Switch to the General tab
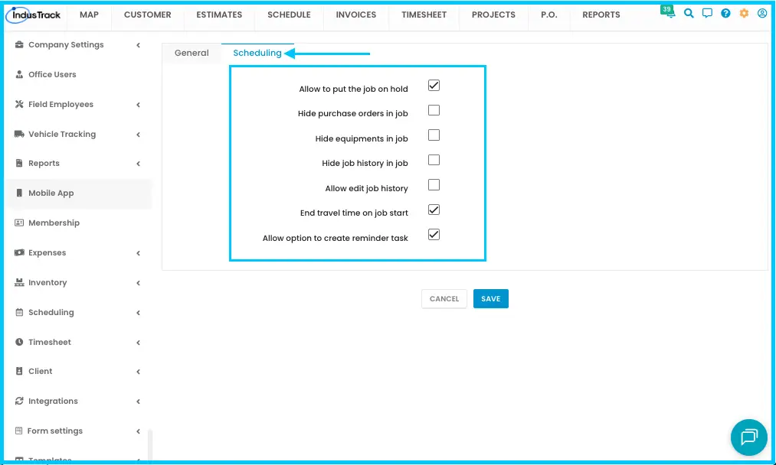776x465 pixels. click(x=192, y=53)
